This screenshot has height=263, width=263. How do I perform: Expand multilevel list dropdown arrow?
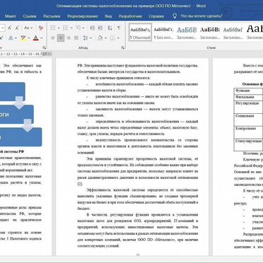point(83,28)
